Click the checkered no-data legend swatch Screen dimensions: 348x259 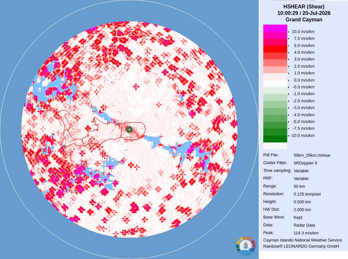(275, 146)
